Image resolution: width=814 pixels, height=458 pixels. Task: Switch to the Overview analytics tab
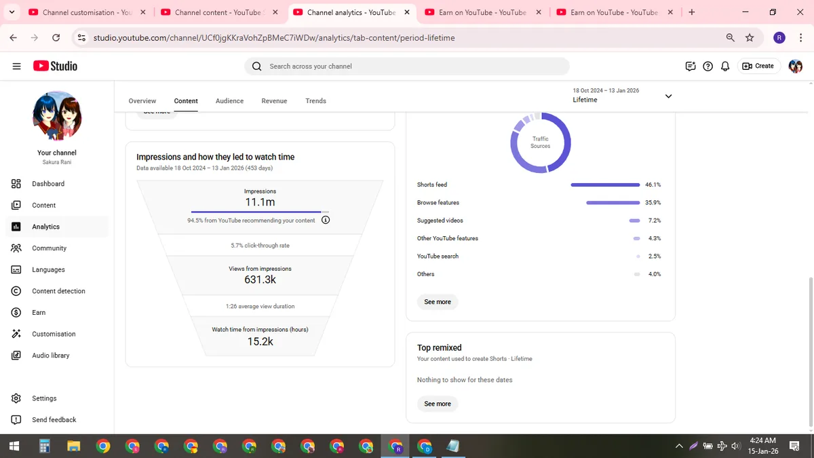pyautogui.click(x=142, y=100)
